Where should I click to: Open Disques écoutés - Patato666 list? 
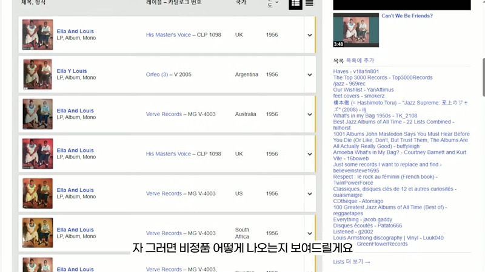[x=367, y=225]
